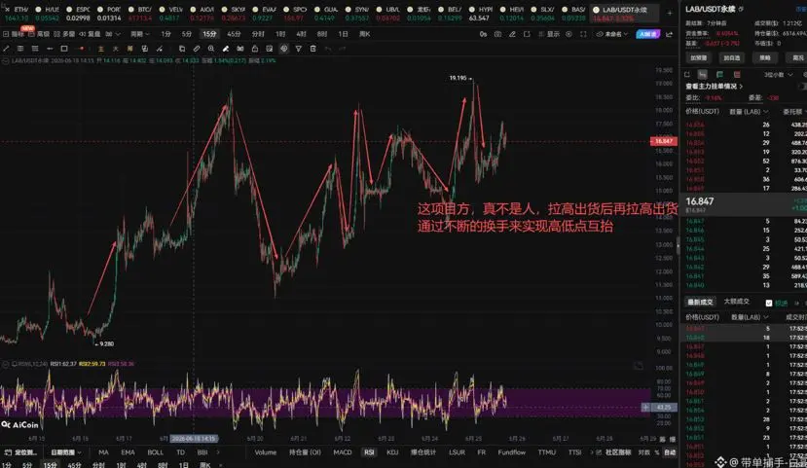The height and width of the screenshot is (468, 807).
Task: Delete drawings with the trash icon
Action: (312, 49)
